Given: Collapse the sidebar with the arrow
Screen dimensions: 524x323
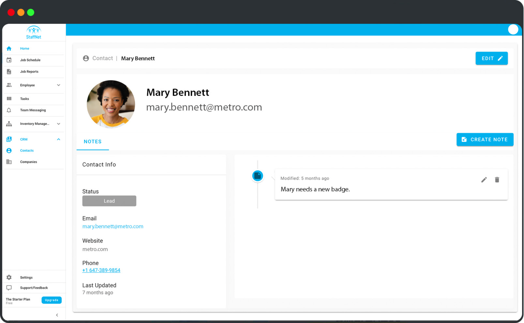Looking at the screenshot, I should 57,315.
